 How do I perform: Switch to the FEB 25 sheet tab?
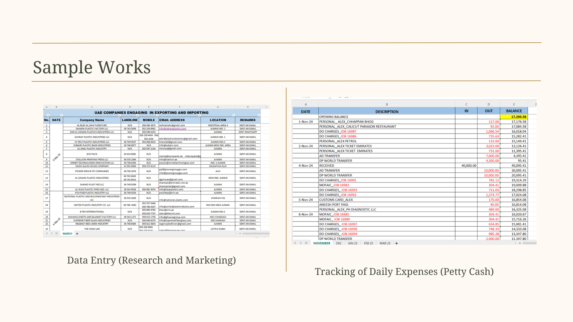[x=368, y=243]
